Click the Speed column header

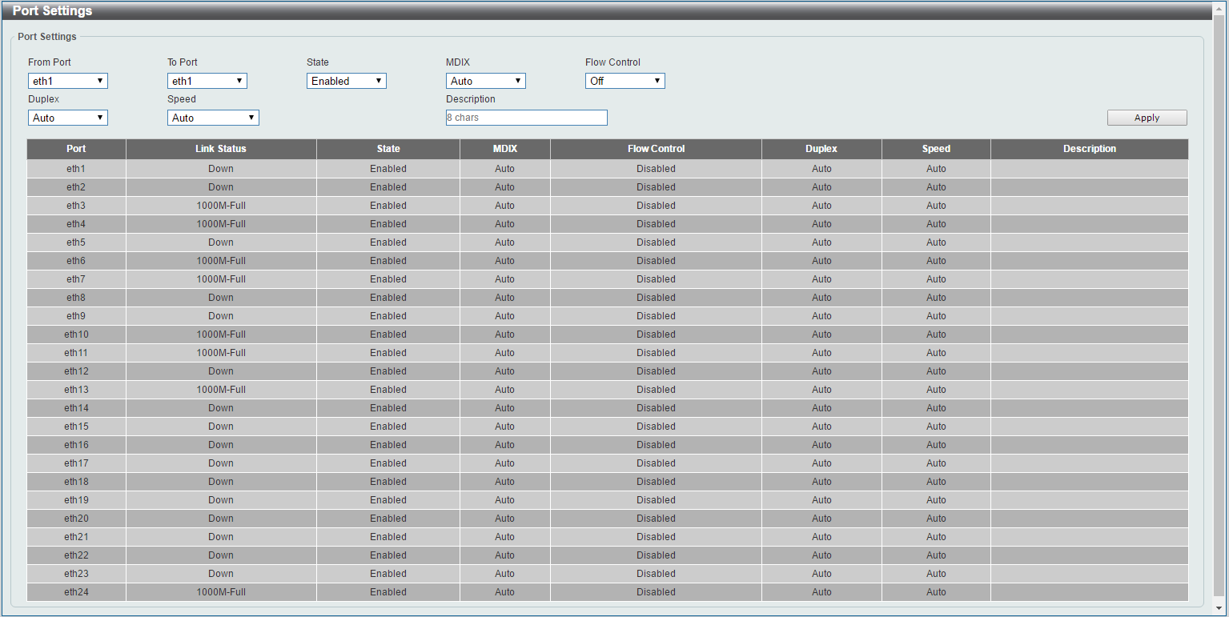(936, 149)
